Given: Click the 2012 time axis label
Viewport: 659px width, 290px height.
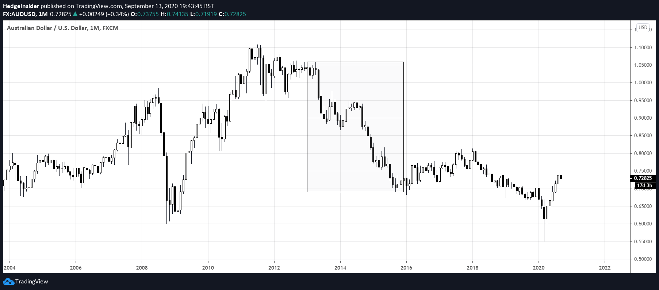Looking at the screenshot, I should pos(274,268).
